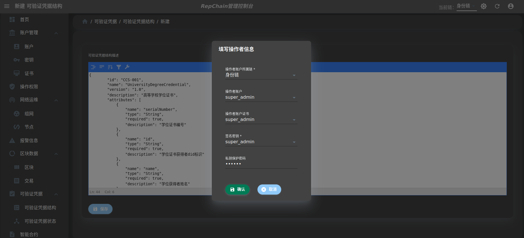
Task: Click the Col: 6 status bar entry
Action: tap(109, 192)
